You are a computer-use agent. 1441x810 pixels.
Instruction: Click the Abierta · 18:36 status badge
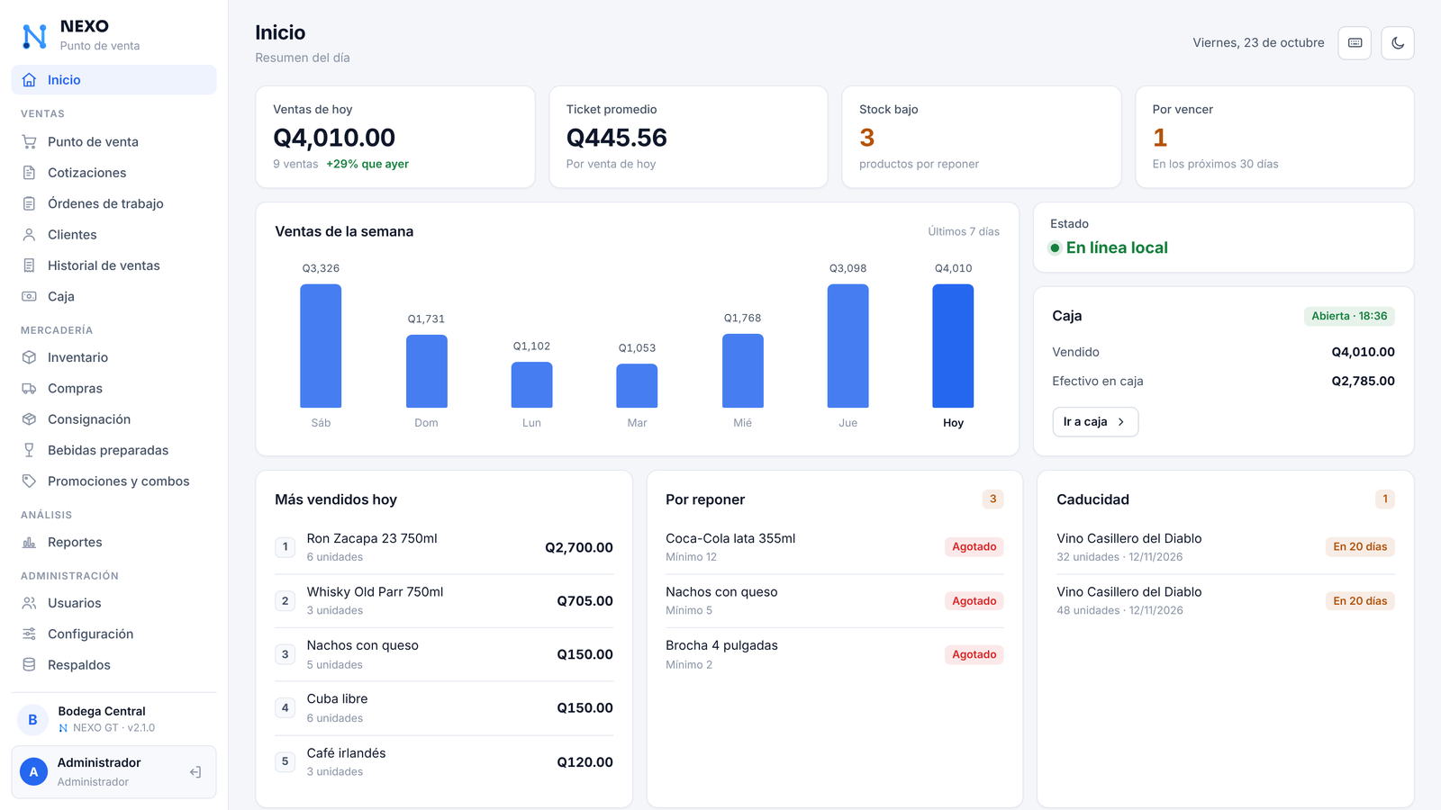[x=1349, y=316]
